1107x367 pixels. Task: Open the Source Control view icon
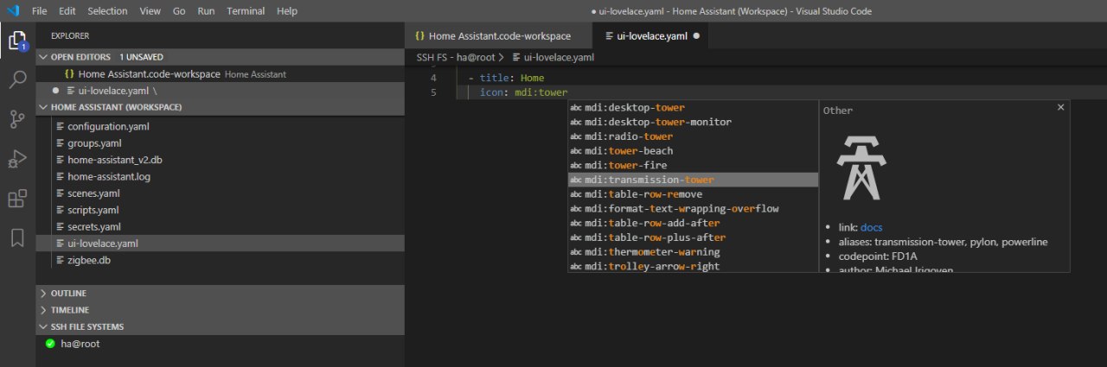pos(17,120)
